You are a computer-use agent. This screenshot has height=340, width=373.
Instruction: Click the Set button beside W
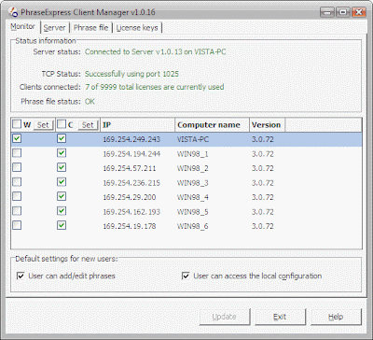pyautogui.click(x=43, y=125)
